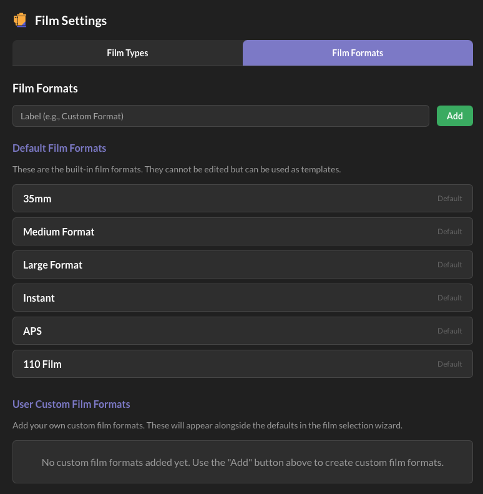Image resolution: width=483 pixels, height=494 pixels.
Task: Click the Default Film Formats section heading
Action: click(x=59, y=149)
